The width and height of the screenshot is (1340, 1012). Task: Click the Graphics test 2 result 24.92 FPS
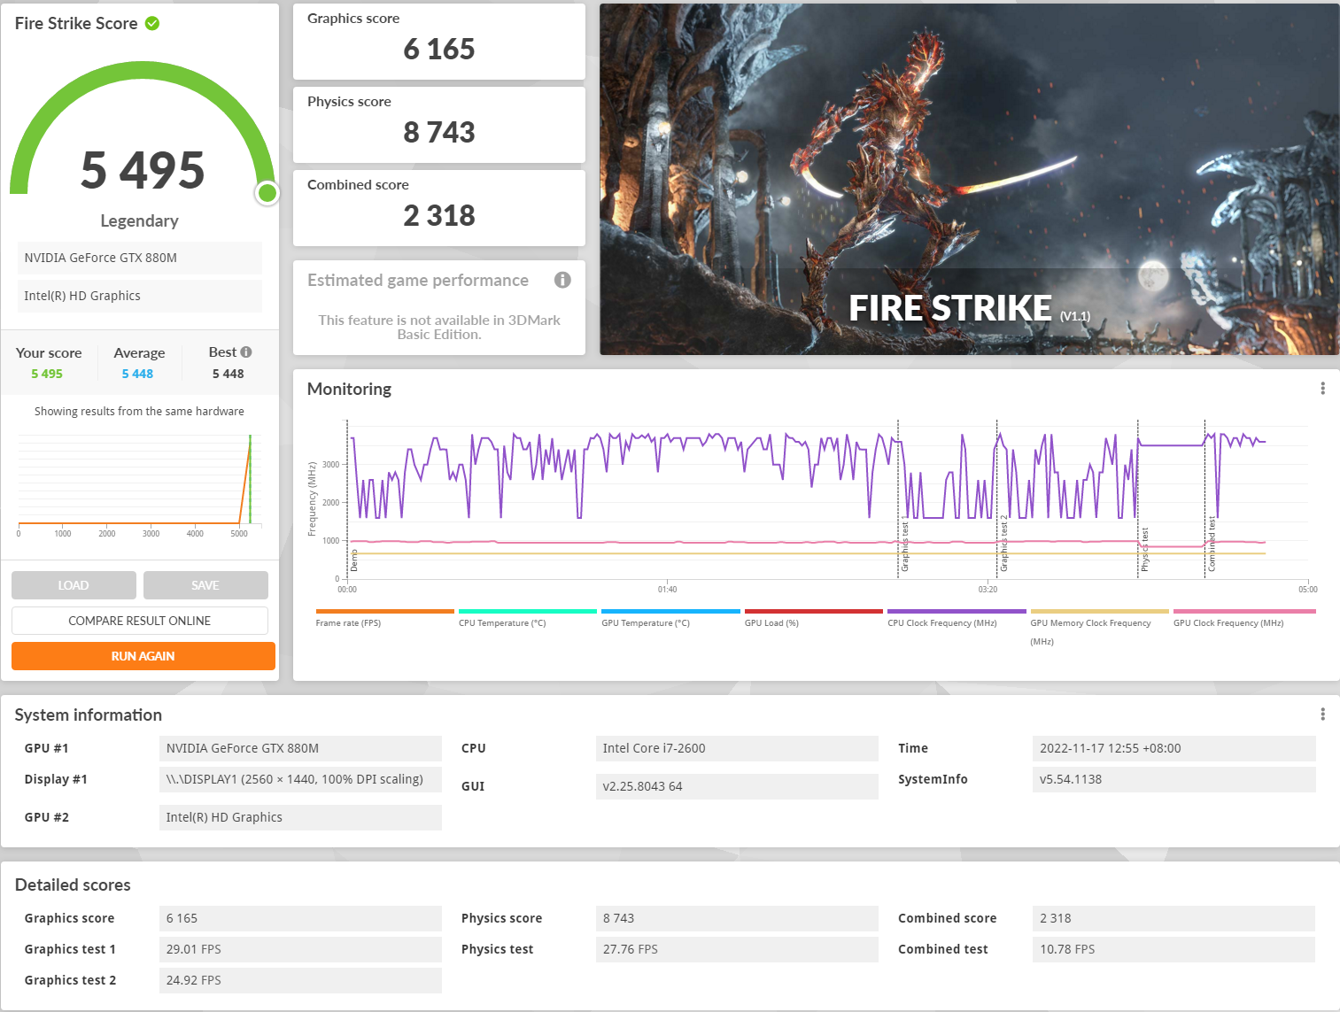pos(300,980)
